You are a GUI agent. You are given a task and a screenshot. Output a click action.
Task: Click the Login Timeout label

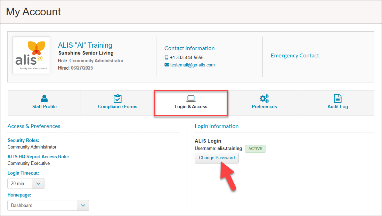click(23, 173)
